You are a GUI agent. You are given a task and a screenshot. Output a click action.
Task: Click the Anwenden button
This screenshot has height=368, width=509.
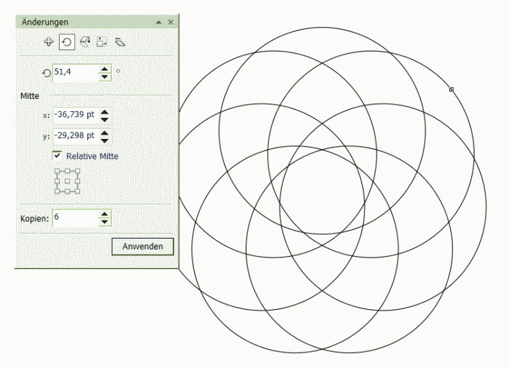(143, 247)
